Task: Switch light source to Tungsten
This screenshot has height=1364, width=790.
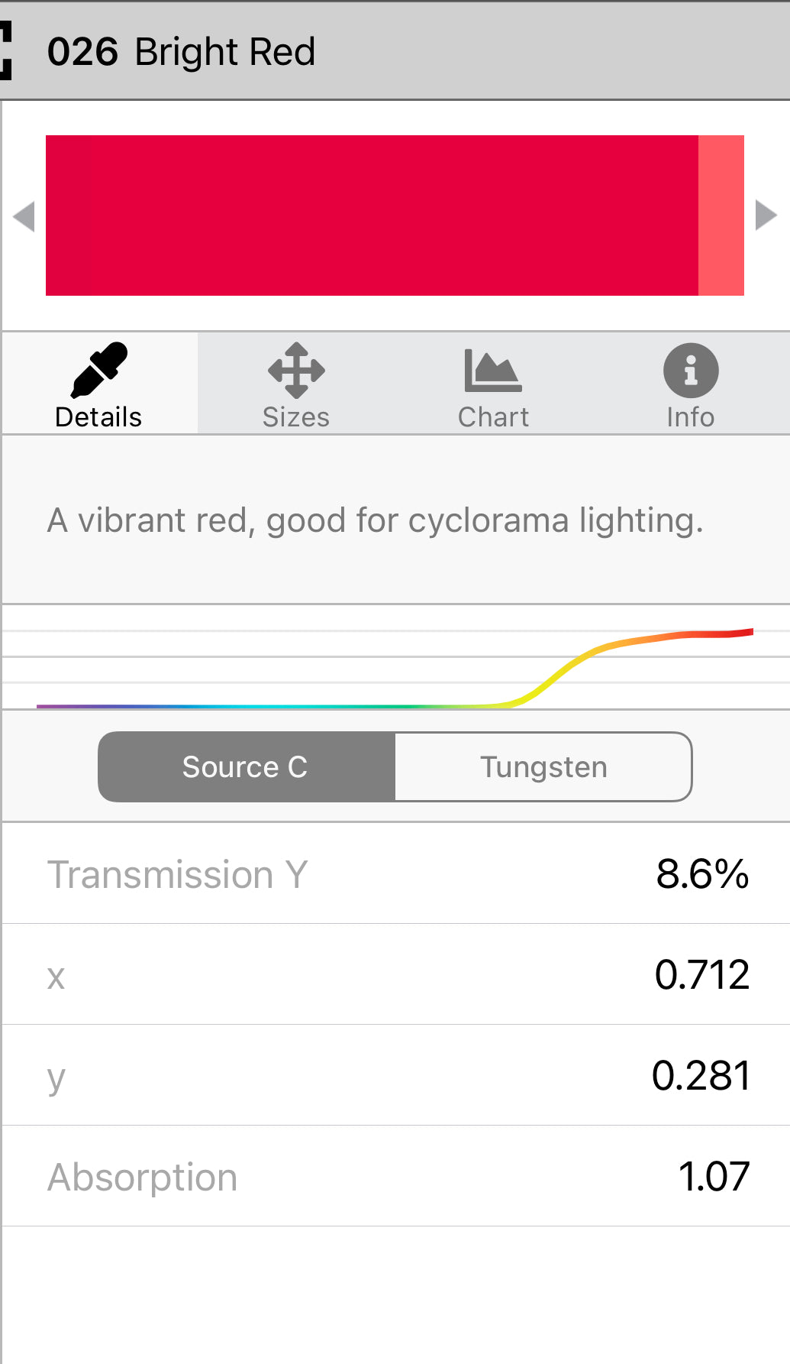Action: pos(543,766)
